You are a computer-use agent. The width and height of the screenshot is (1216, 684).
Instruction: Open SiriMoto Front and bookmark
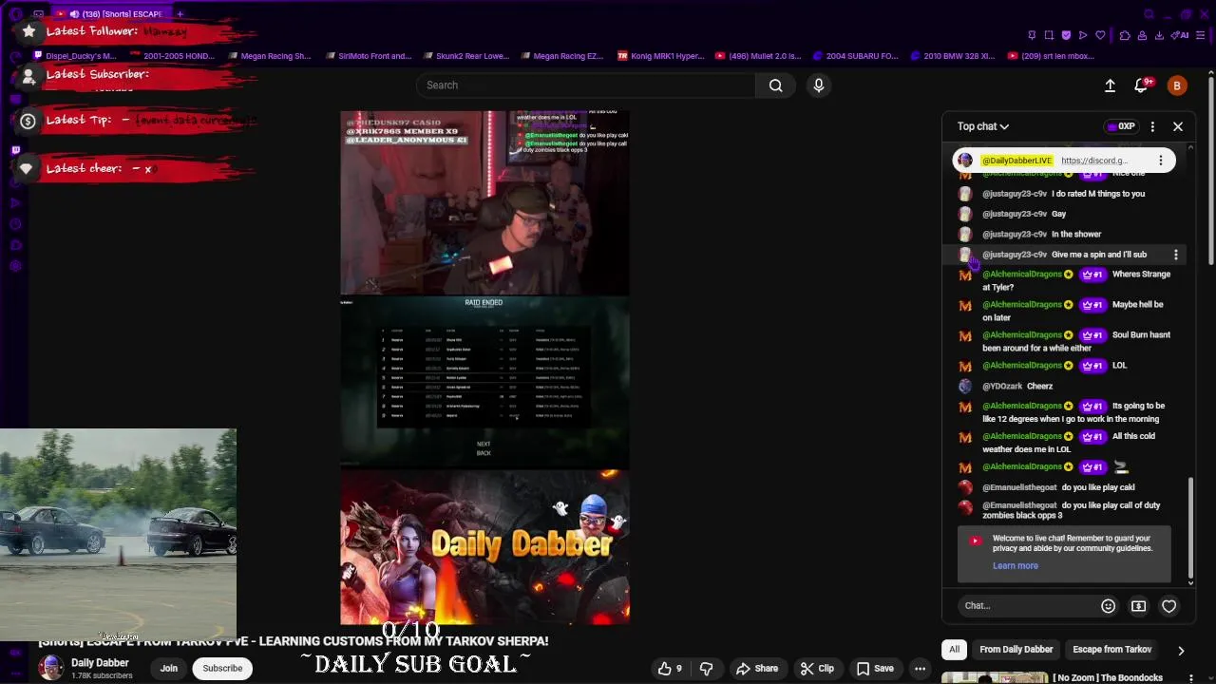coord(367,56)
